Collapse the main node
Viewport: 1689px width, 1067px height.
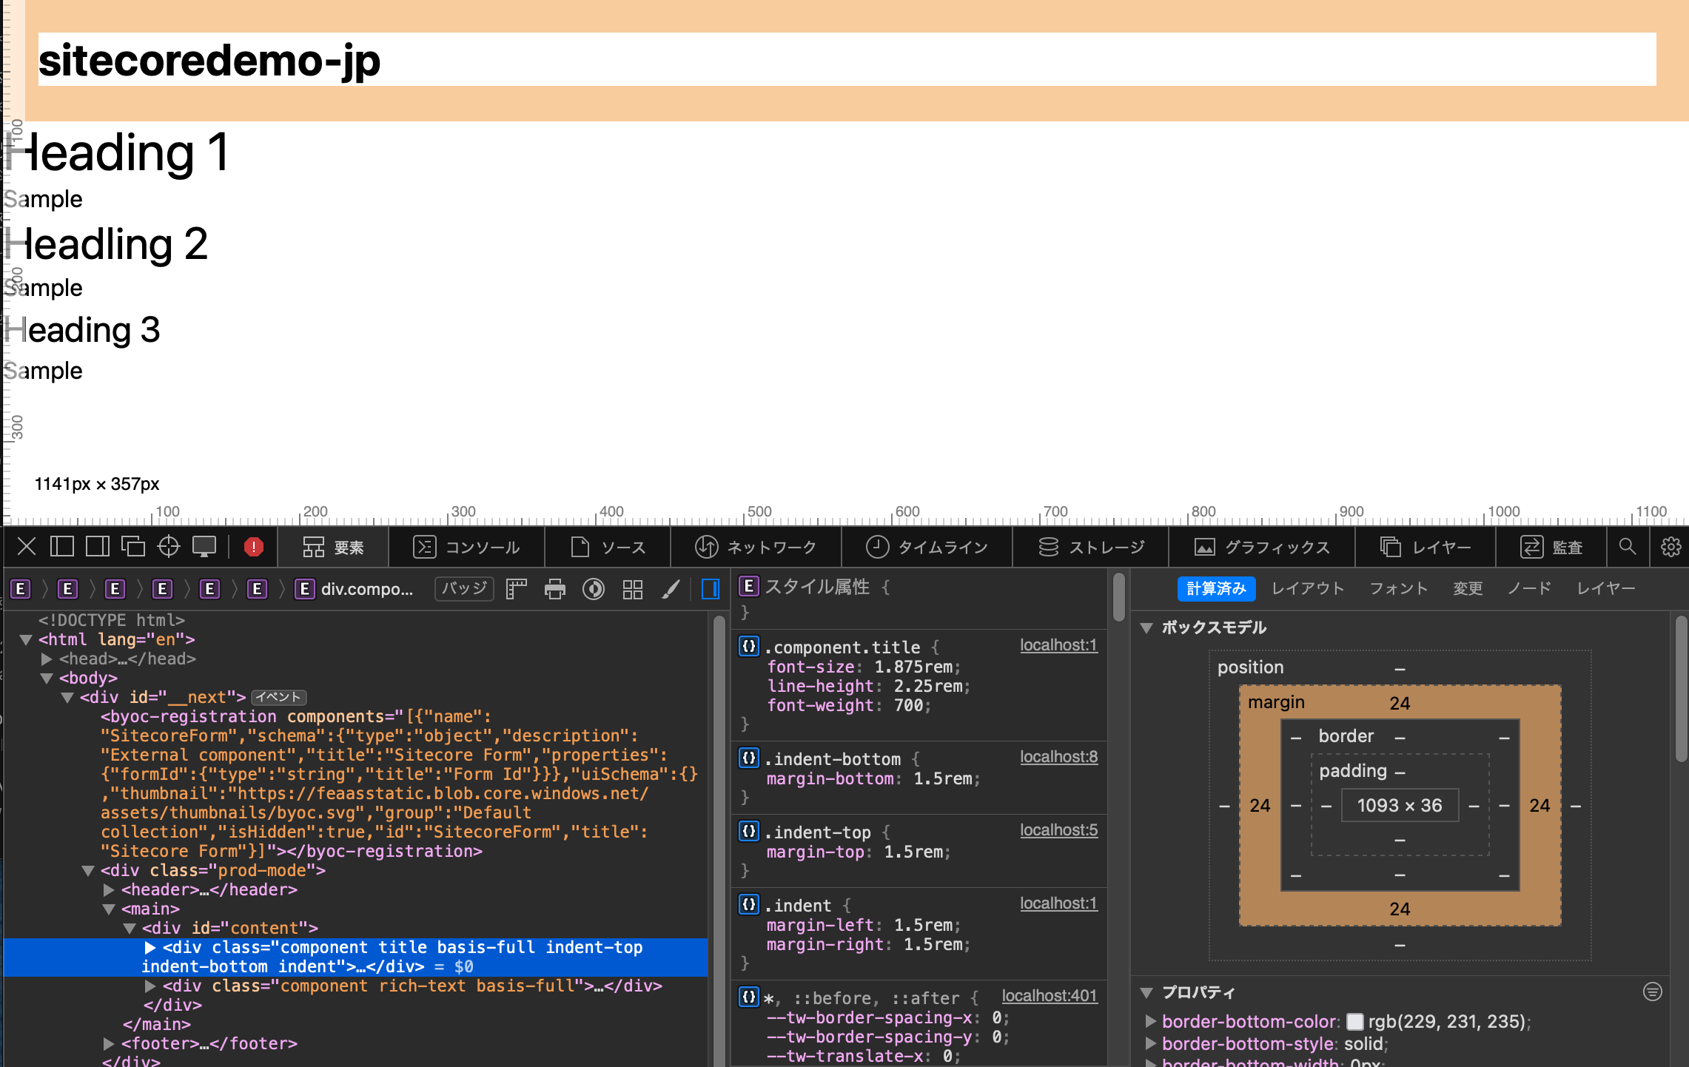click(109, 909)
